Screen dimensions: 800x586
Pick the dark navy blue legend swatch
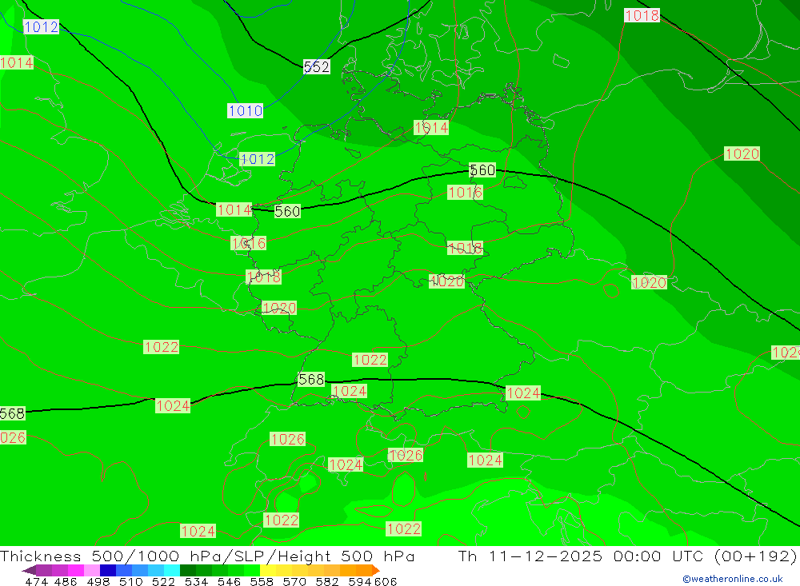(x=108, y=570)
